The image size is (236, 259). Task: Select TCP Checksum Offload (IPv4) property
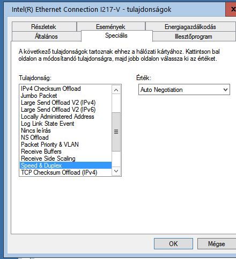pos(65,172)
